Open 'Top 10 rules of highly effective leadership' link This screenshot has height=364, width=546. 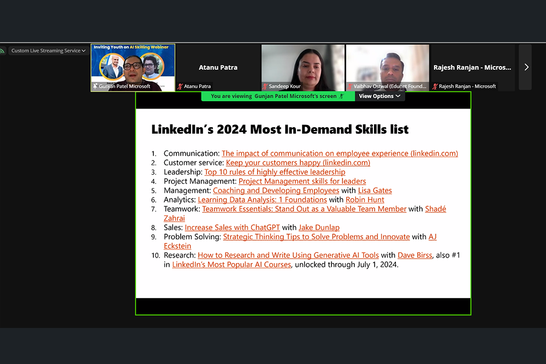tap(275, 172)
